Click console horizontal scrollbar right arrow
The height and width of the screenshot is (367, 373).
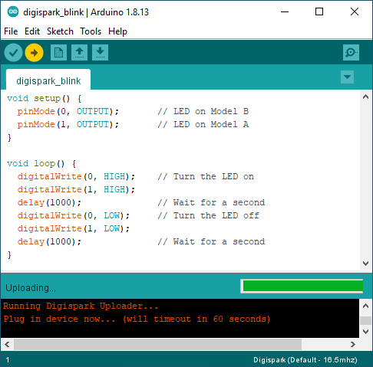tap(353, 345)
